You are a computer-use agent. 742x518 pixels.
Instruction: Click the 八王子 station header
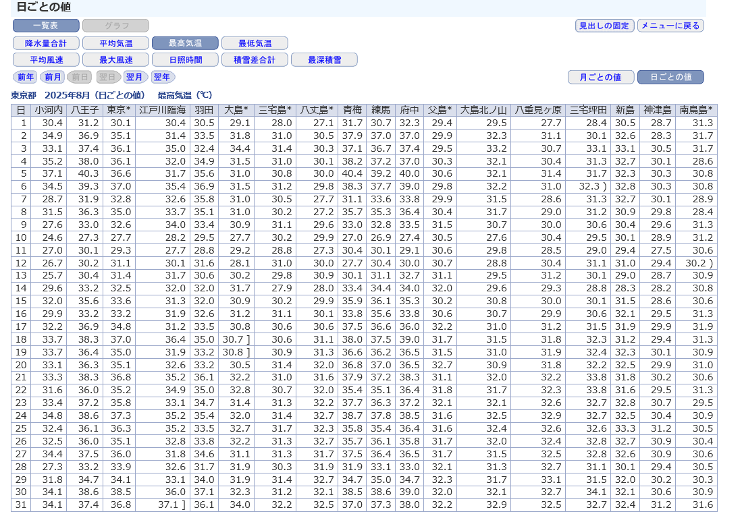point(84,110)
